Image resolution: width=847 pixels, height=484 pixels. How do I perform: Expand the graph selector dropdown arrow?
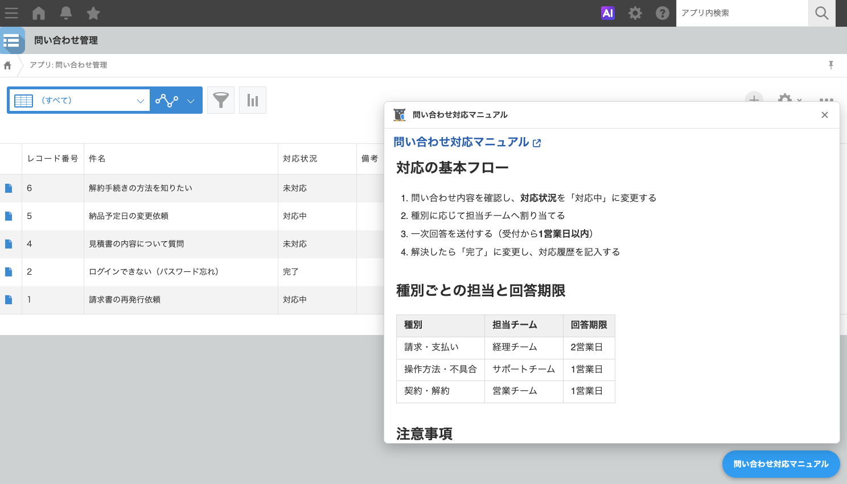pyautogui.click(x=191, y=101)
